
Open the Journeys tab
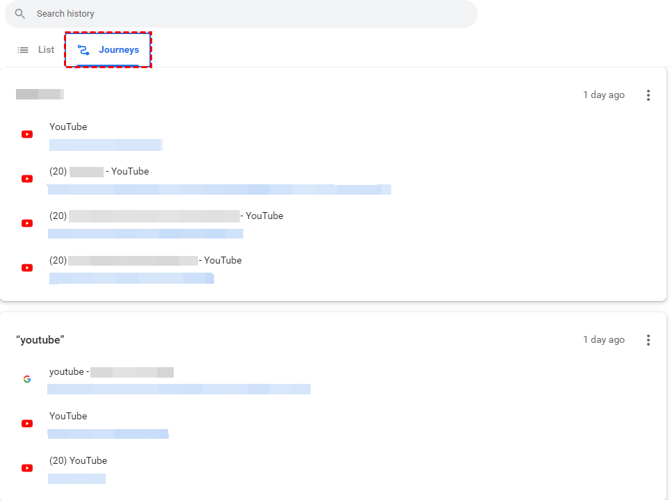point(118,50)
